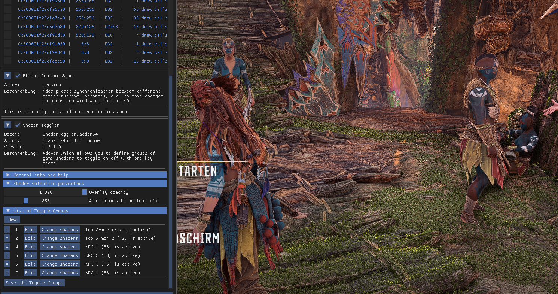Screen dimensions: 558x294
Task: Tick the checkbox for row 0x000001f20cf9e340
Action: coord(7,52)
